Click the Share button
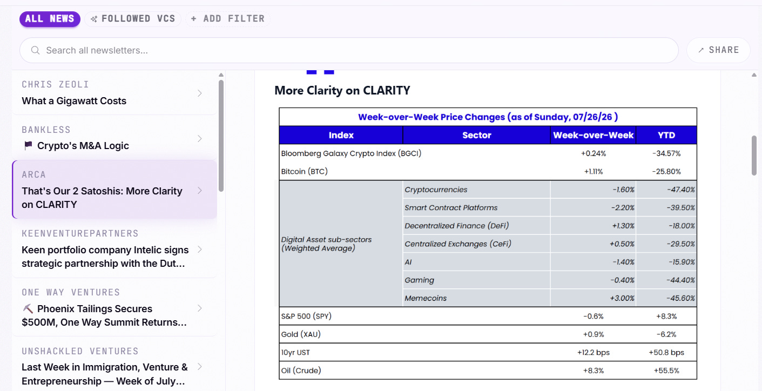Viewport: 762px width, 391px height. (x=718, y=50)
